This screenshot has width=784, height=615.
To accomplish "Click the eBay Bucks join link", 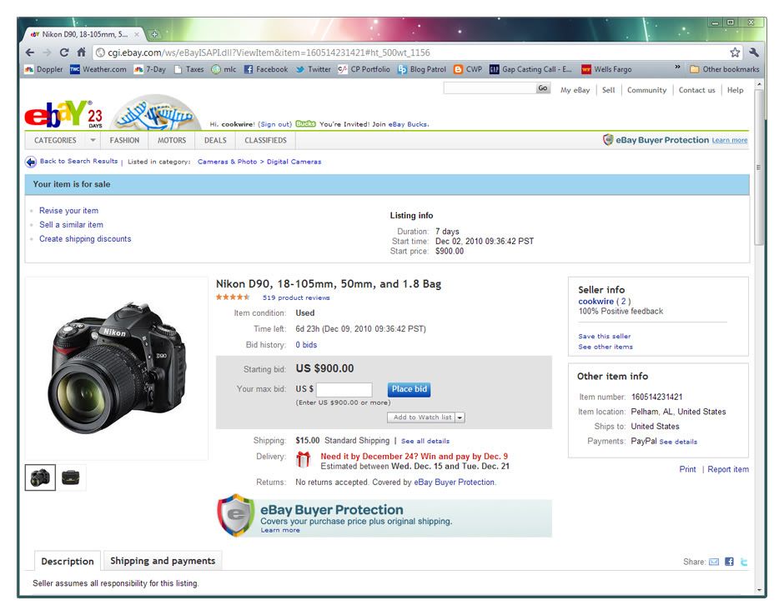I will pos(409,124).
